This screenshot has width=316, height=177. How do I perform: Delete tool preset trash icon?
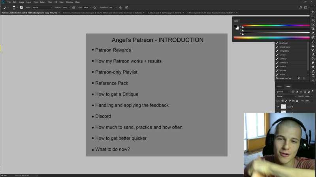click(x=304, y=78)
